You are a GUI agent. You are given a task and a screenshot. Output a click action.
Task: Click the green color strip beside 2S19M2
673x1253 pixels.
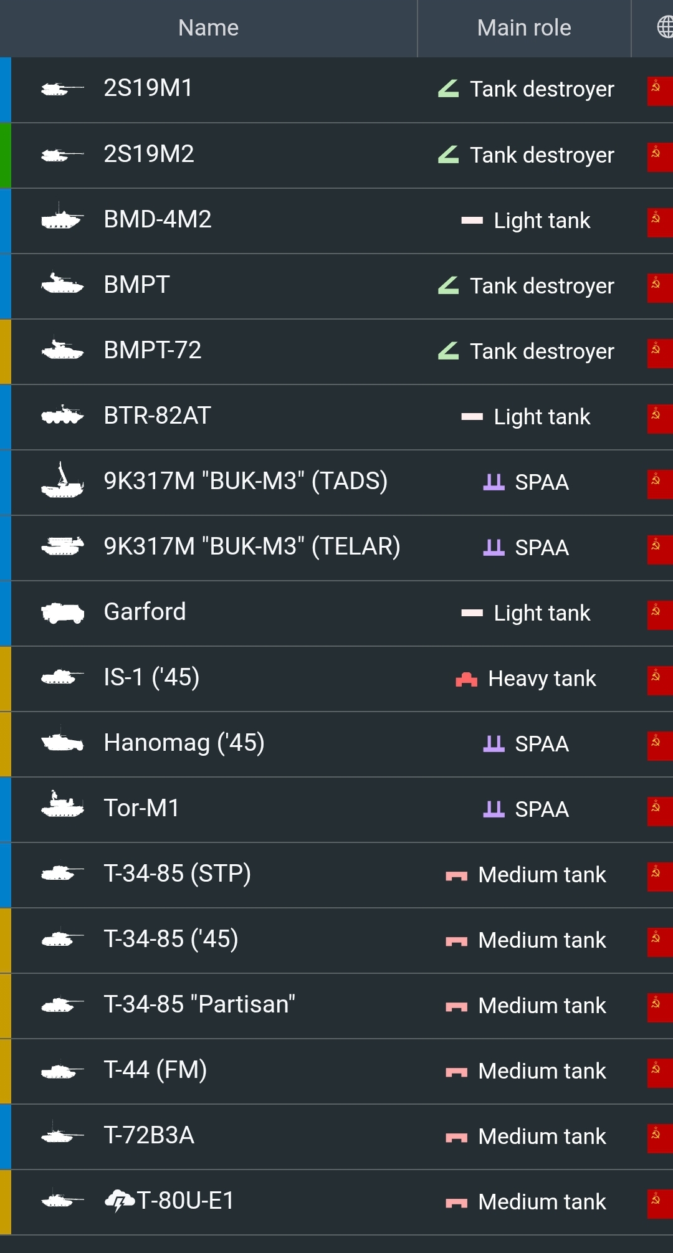[6, 155]
